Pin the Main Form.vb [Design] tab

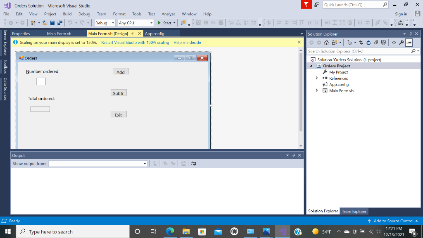click(133, 33)
